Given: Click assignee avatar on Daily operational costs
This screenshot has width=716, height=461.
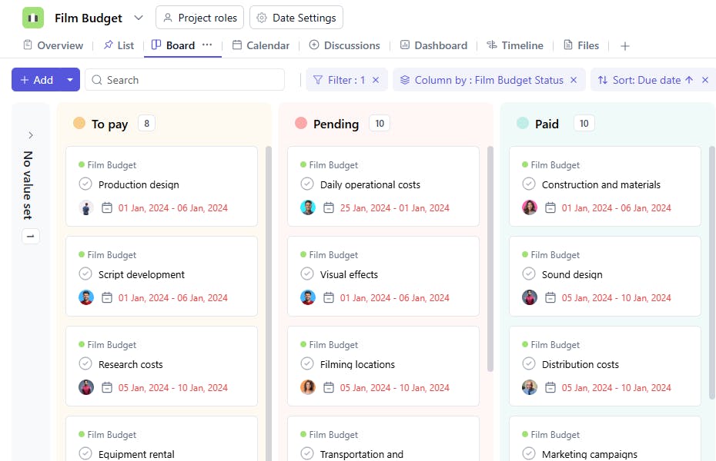Looking at the screenshot, I should (x=308, y=207).
